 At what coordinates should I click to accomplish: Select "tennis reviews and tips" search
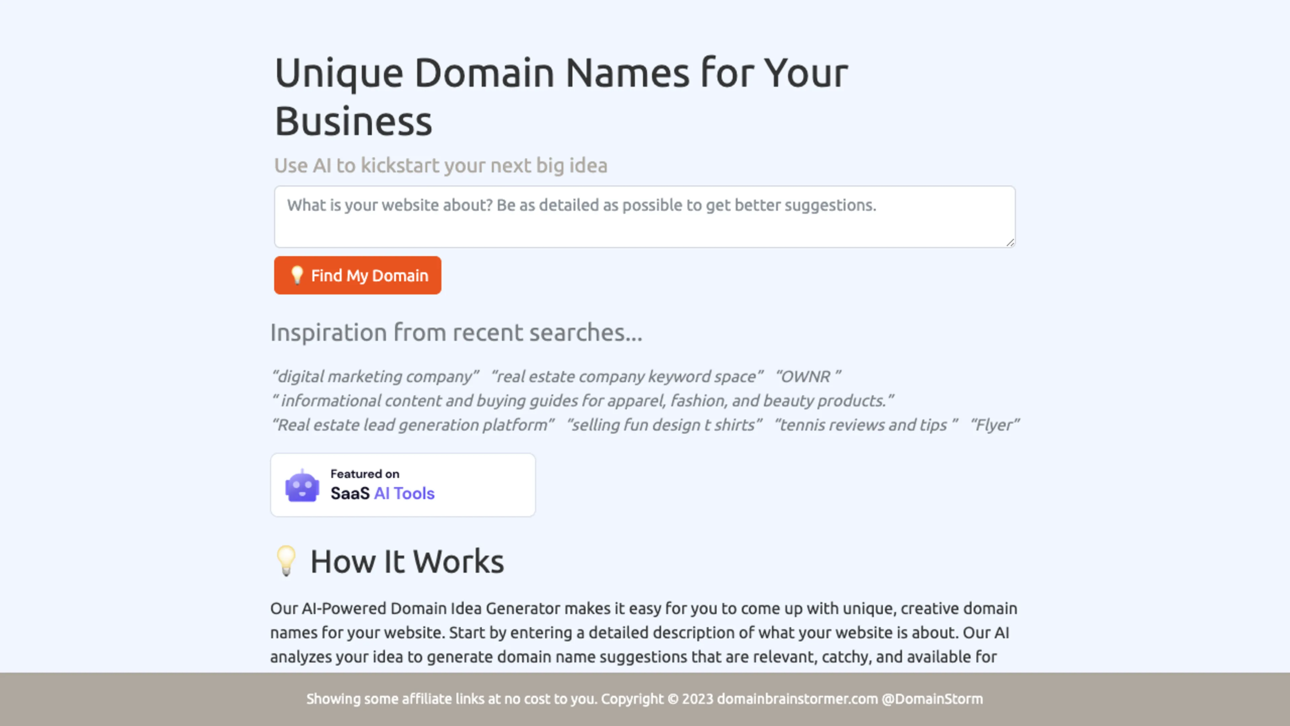866,425
